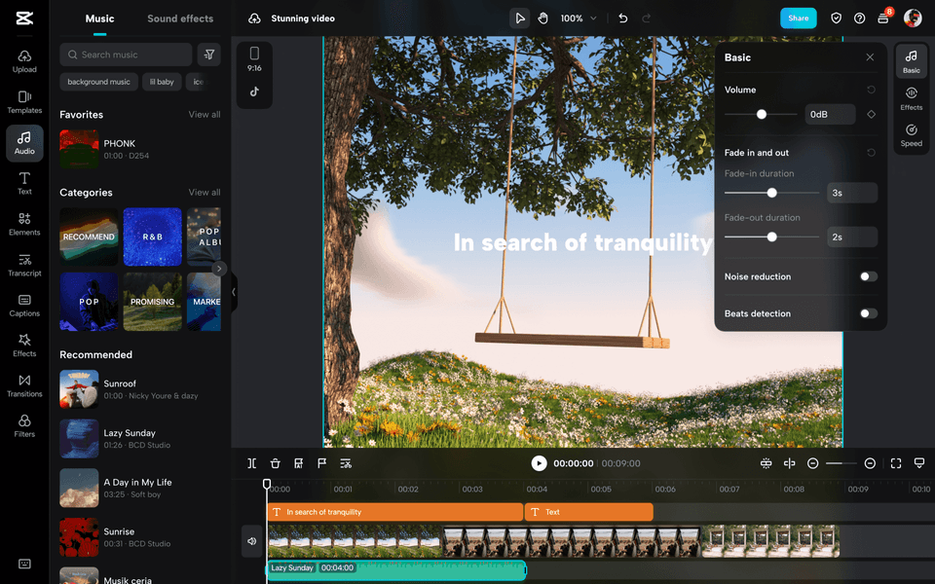Mute the audio track in the timeline
The image size is (935, 584).
(251, 540)
